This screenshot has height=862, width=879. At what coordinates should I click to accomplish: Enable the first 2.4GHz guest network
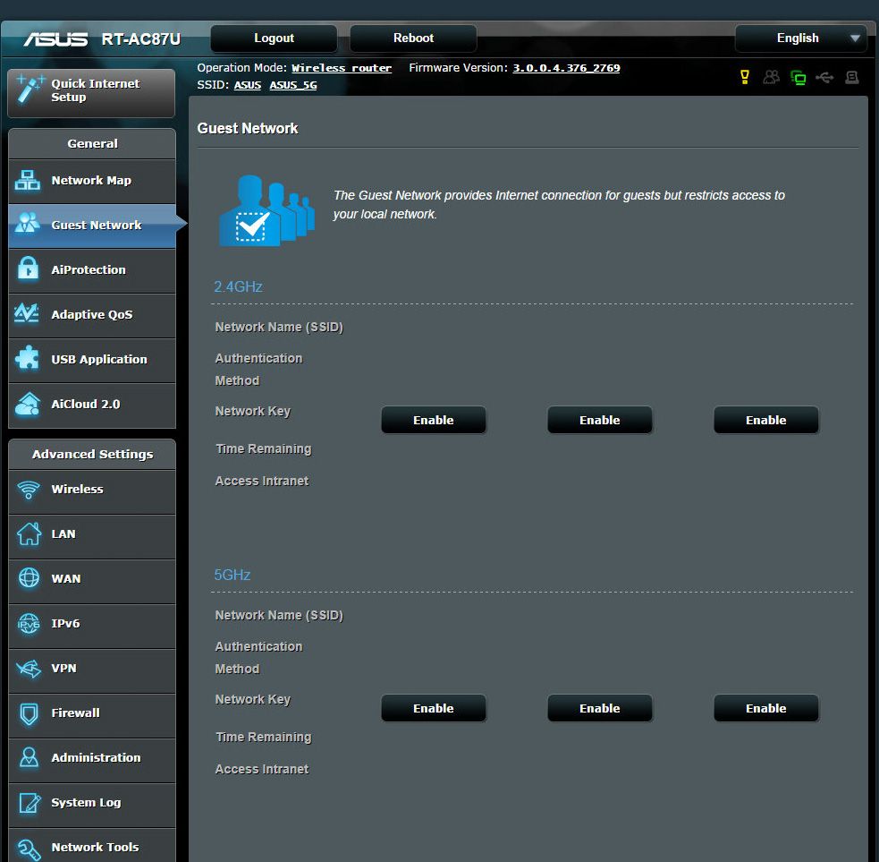pyautogui.click(x=434, y=420)
